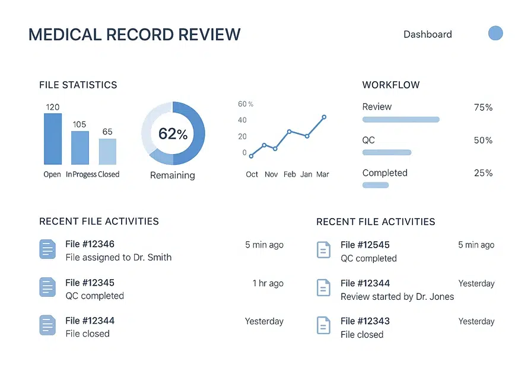This screenshot has height=365, width=531.
Task: Select the In Progress bar labeled 105
Action: 80,148
